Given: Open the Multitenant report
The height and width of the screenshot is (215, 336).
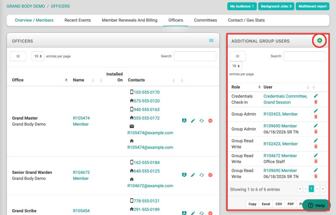Looking at the screenshot, I should (x=312, y=6).
